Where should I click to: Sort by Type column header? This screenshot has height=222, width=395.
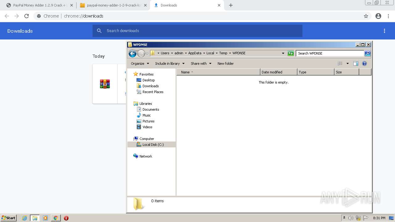coord(316,72)
